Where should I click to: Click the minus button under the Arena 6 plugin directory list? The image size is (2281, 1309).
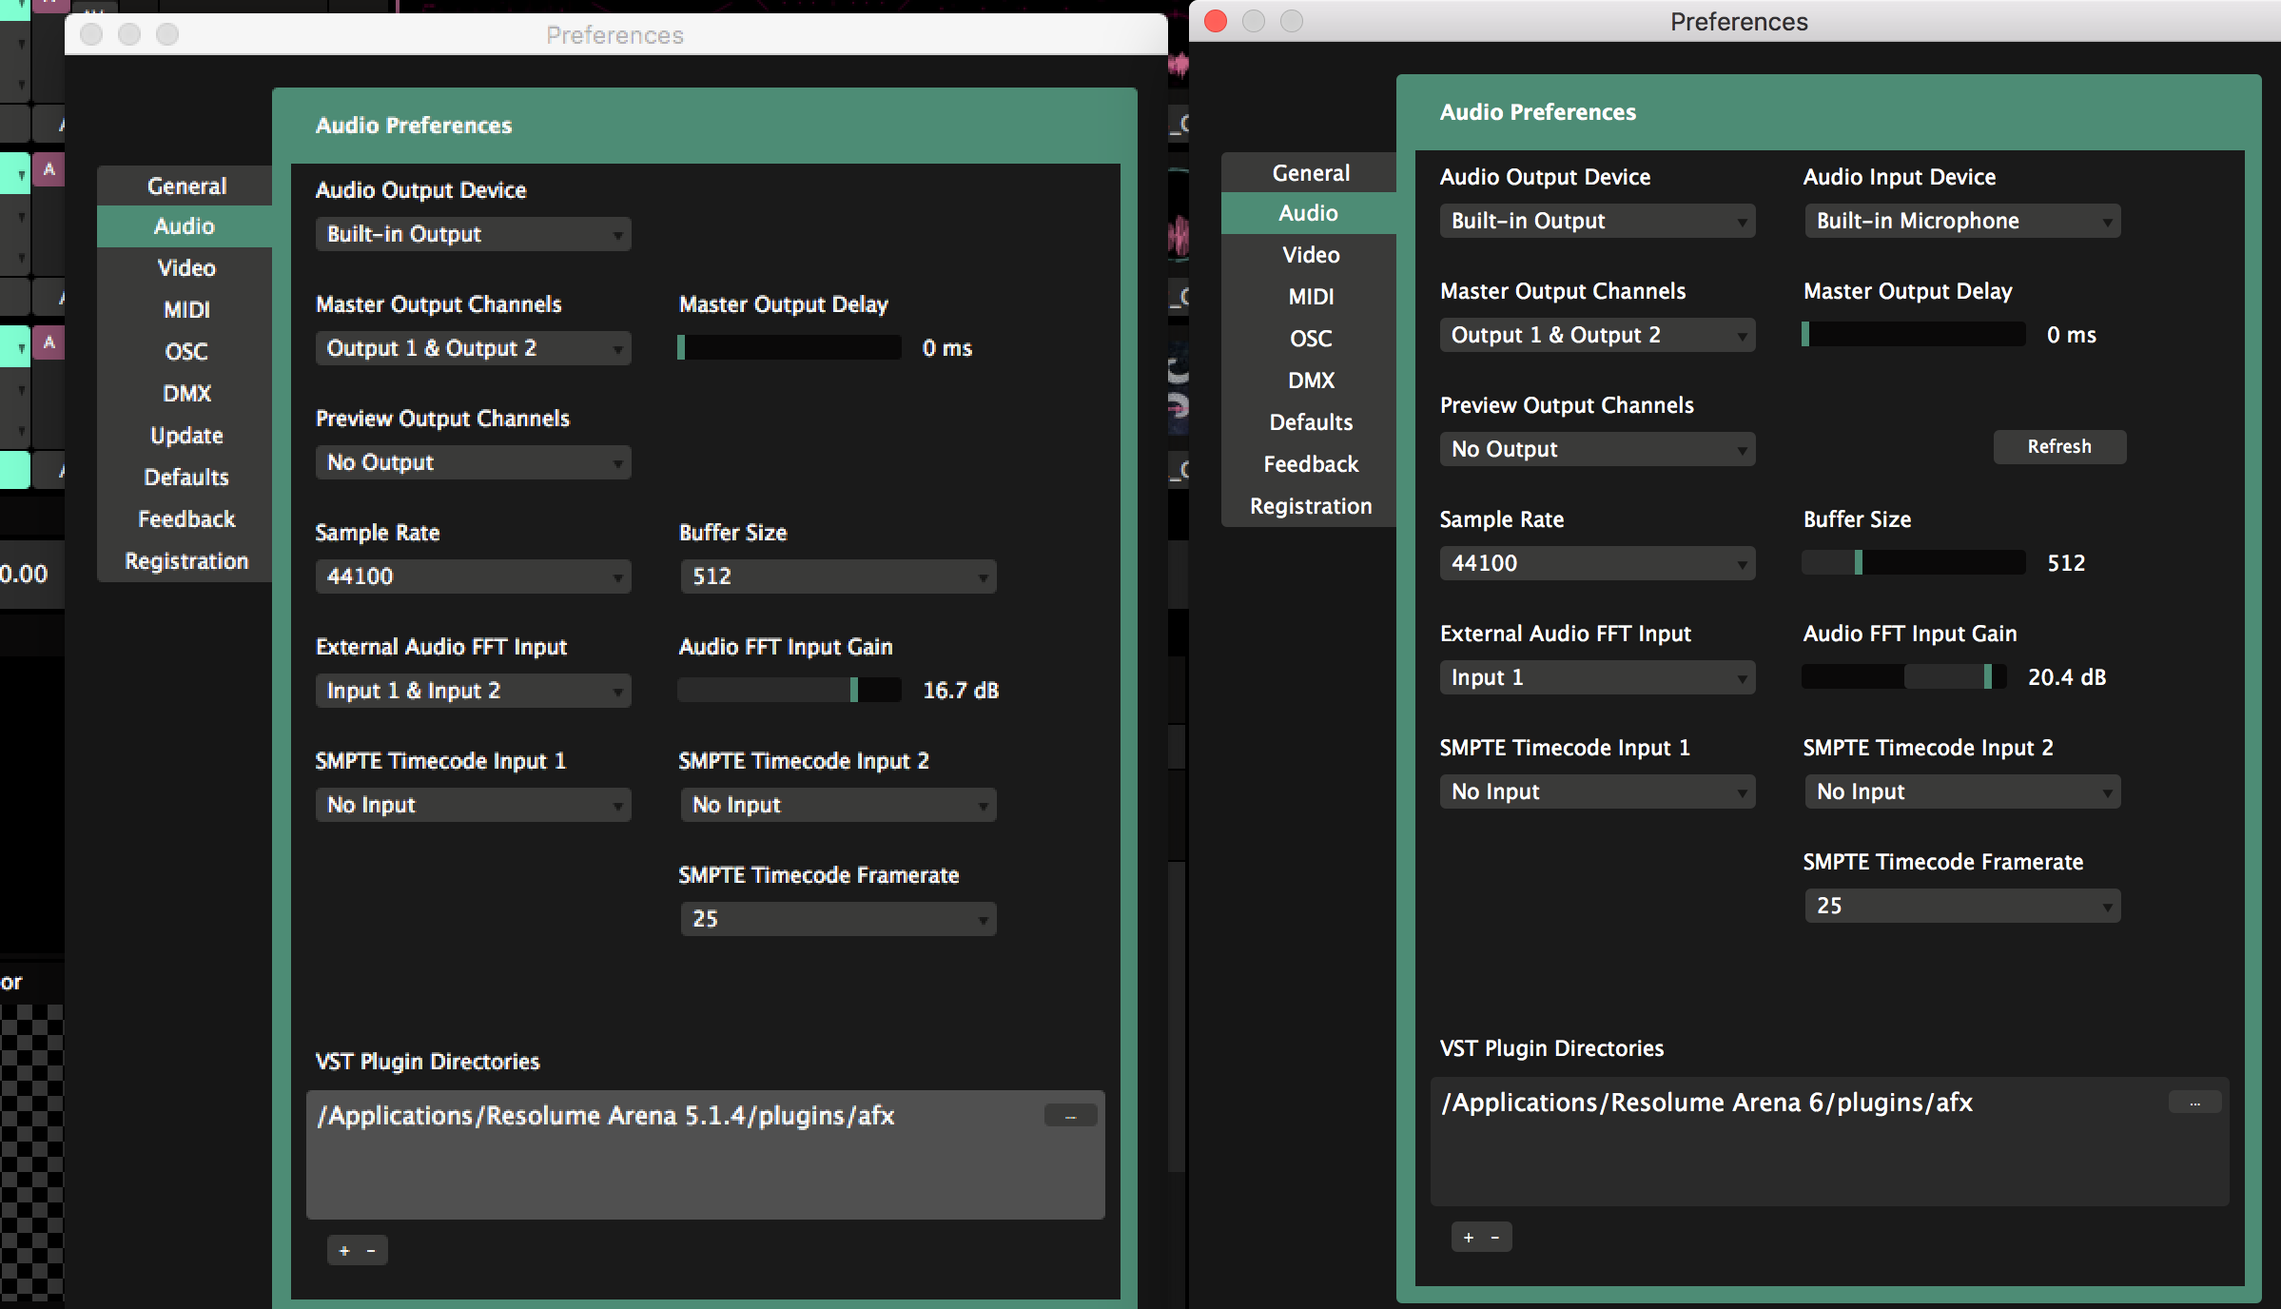1495,1237
